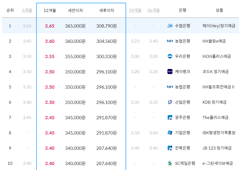
Task: Open The플러스예금 product
Action: 215,118
